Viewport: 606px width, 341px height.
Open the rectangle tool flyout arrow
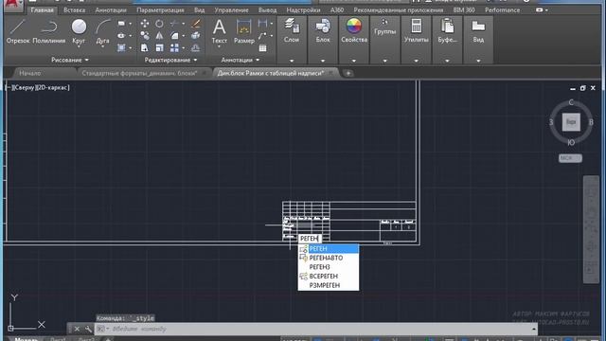(x=131, y=24)
